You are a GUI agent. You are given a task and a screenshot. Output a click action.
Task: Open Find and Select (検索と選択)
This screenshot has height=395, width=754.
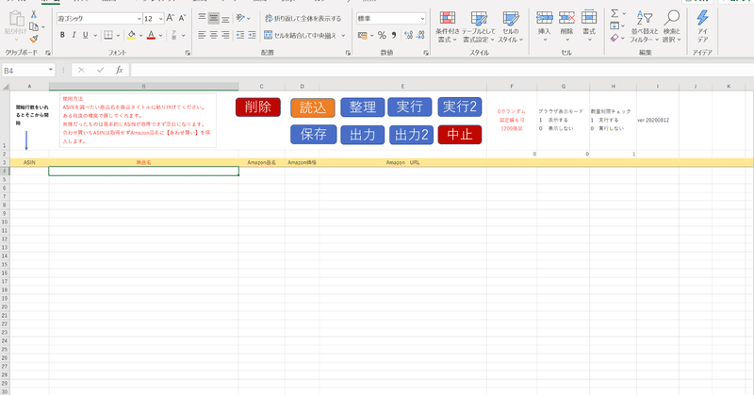click(671, 26)
